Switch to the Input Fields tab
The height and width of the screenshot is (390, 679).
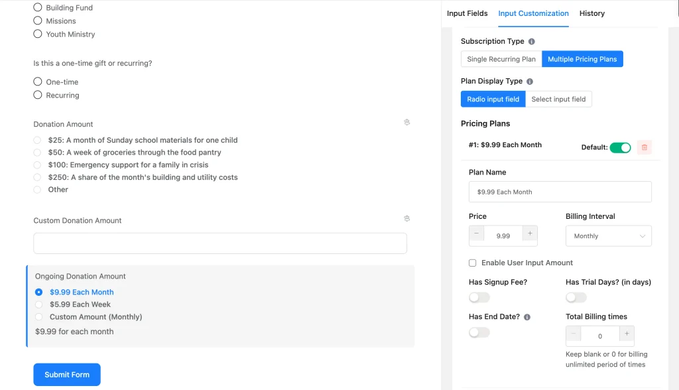point(467,13)
